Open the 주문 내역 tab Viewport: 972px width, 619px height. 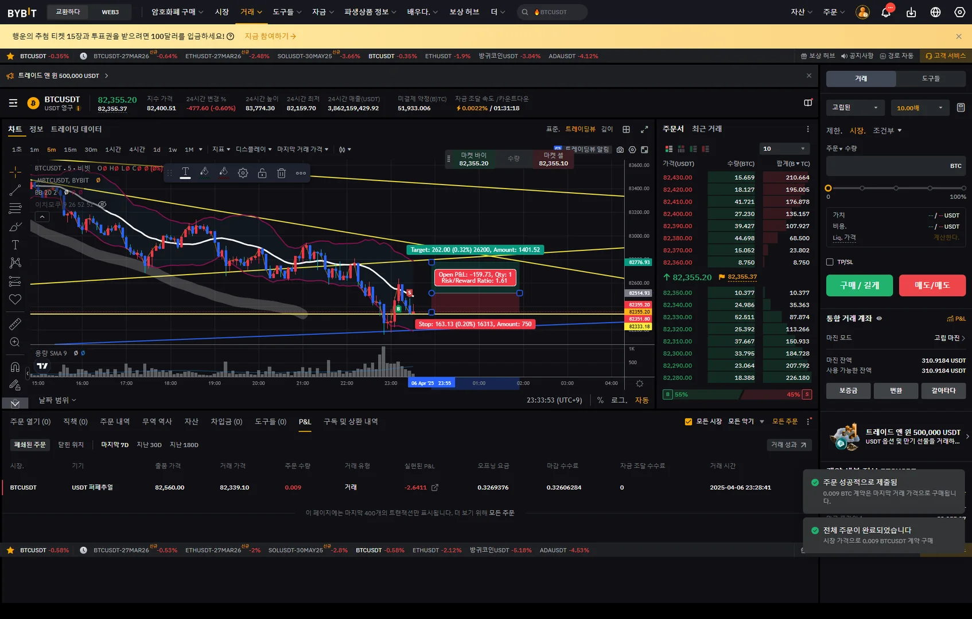pyautogui.click(x=115, y=422)
